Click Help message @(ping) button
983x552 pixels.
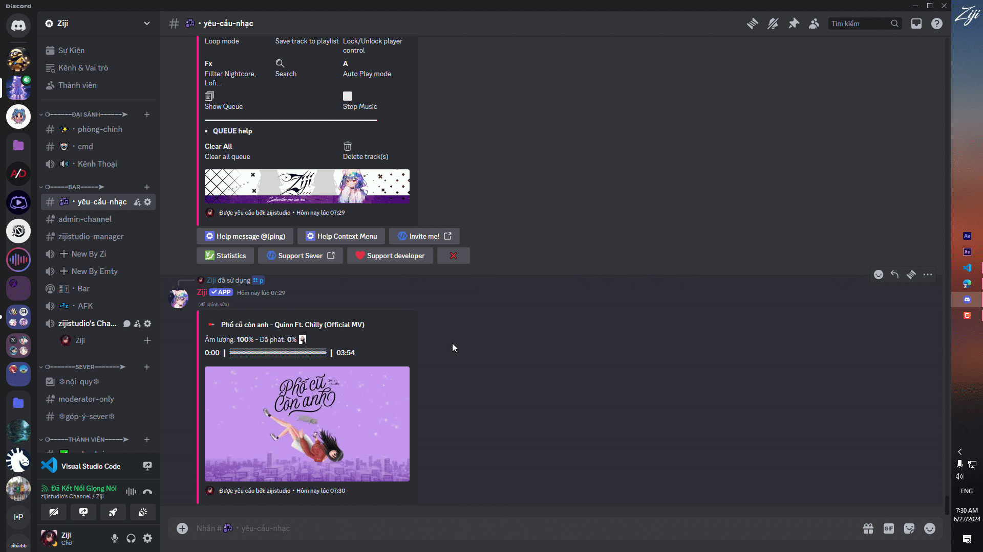[x=245, y=236]
